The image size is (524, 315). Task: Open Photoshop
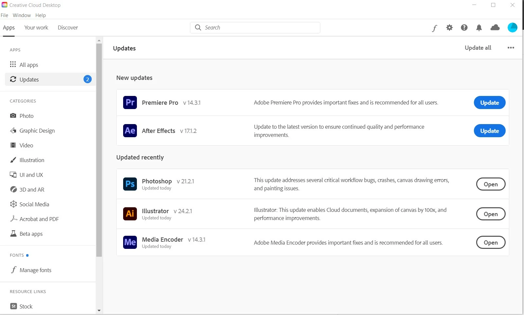click(x=491, y=184)
